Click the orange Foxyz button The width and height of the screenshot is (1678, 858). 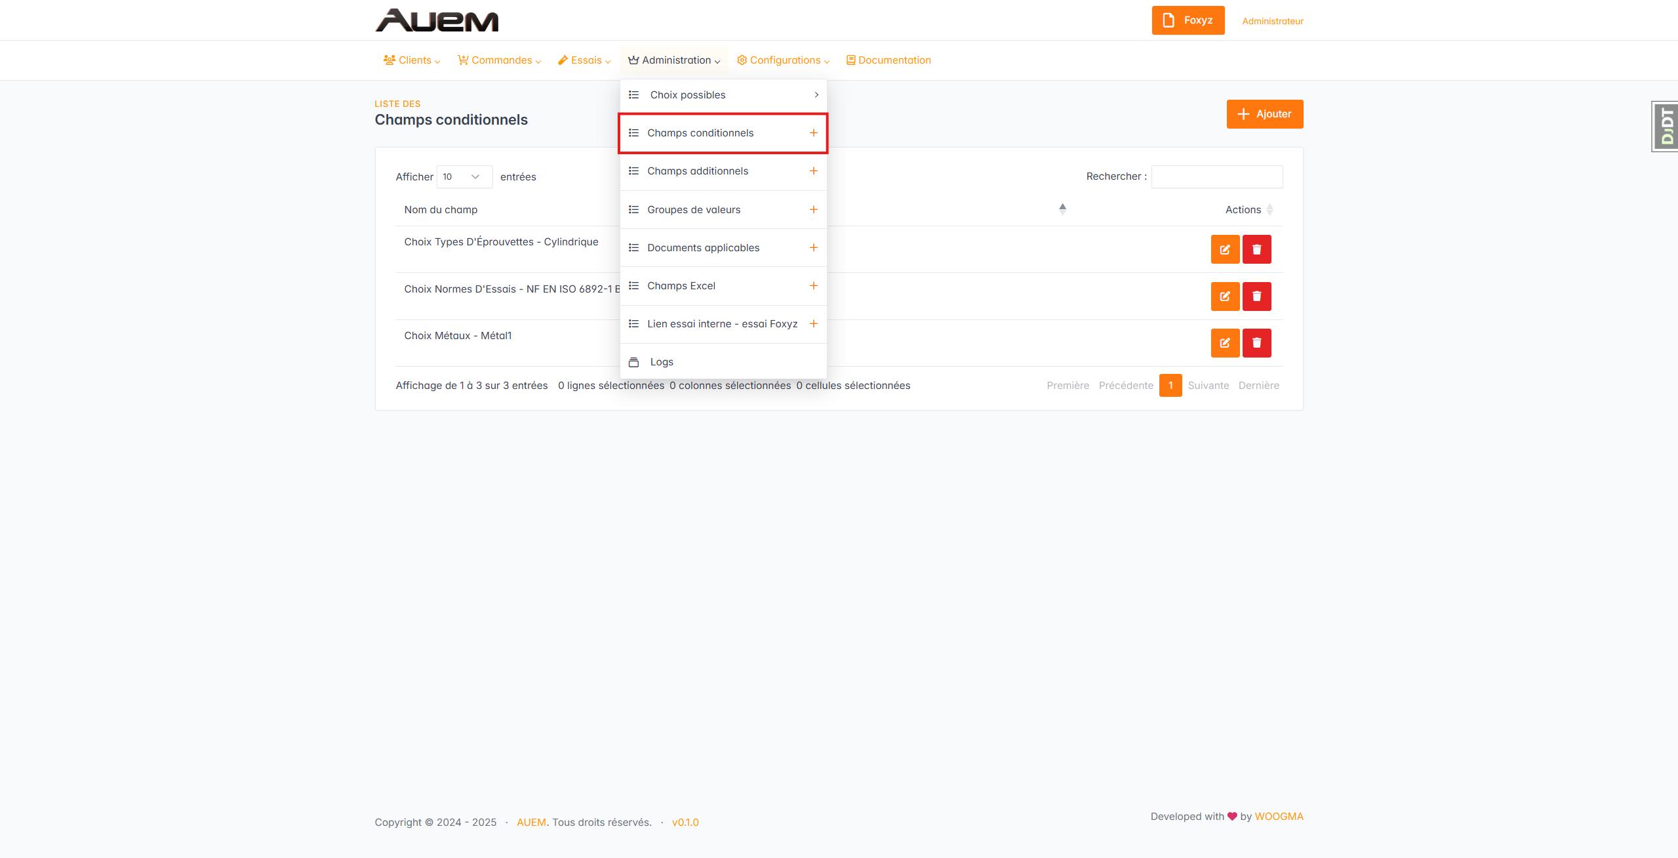(1188, 20)
